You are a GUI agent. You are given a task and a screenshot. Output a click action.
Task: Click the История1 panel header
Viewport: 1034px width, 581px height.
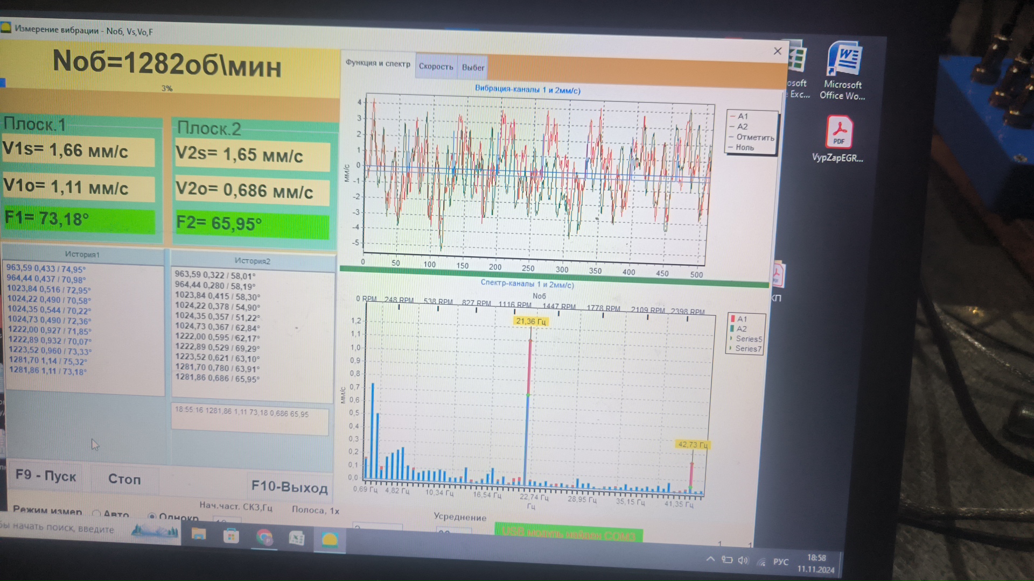click(82, 254)
